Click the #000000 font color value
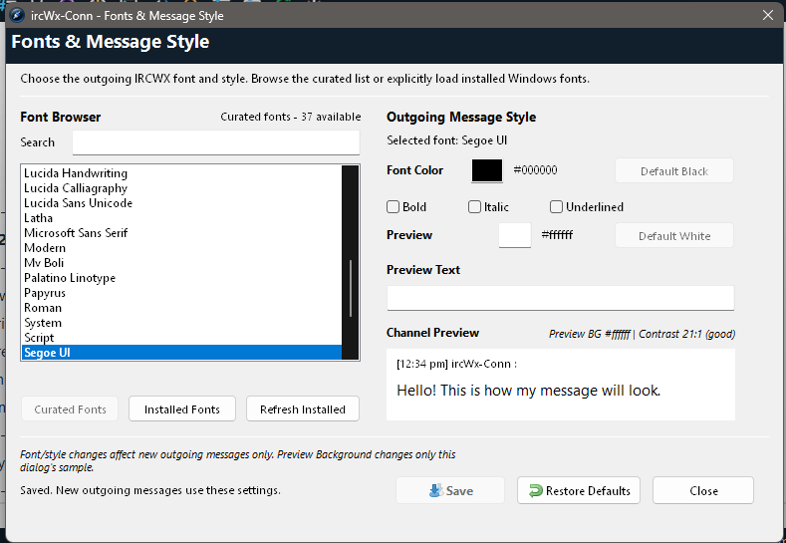The height and width of the screenshot is (543, 786). pos(535,170)
